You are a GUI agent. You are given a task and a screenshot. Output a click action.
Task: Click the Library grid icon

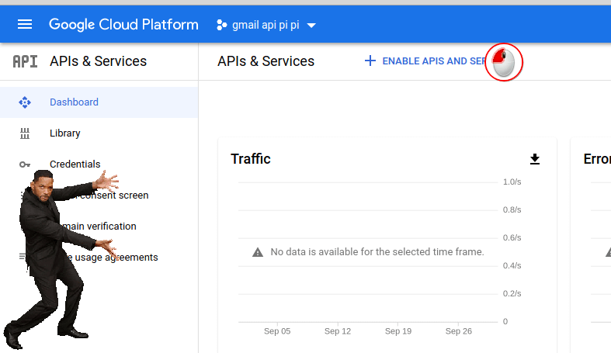[x=25, y=133]
